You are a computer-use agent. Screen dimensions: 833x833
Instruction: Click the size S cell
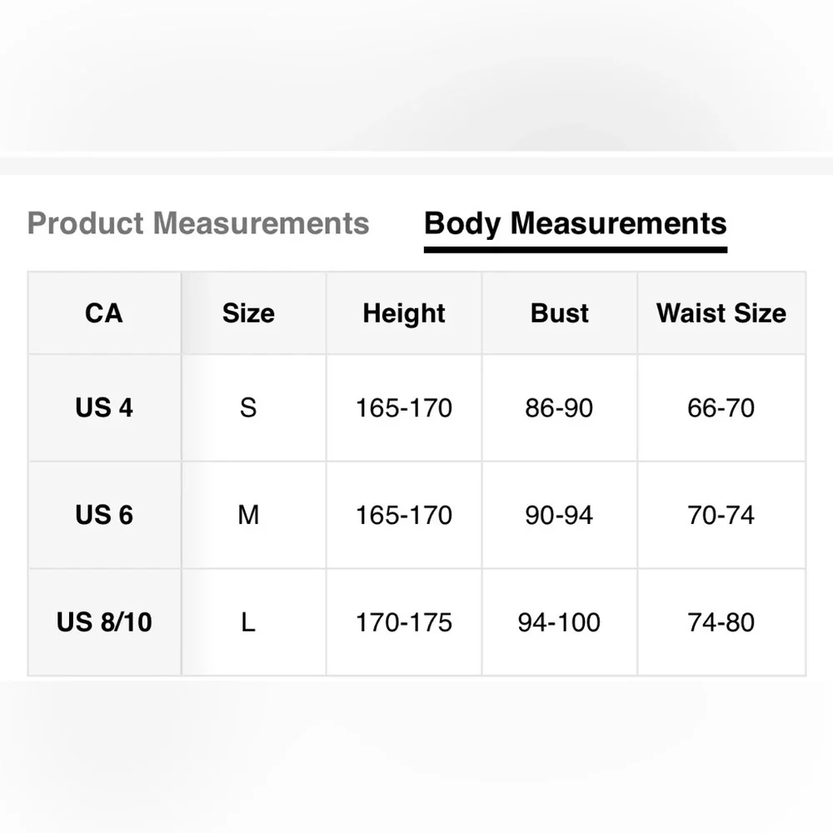[x=248, y=407]
